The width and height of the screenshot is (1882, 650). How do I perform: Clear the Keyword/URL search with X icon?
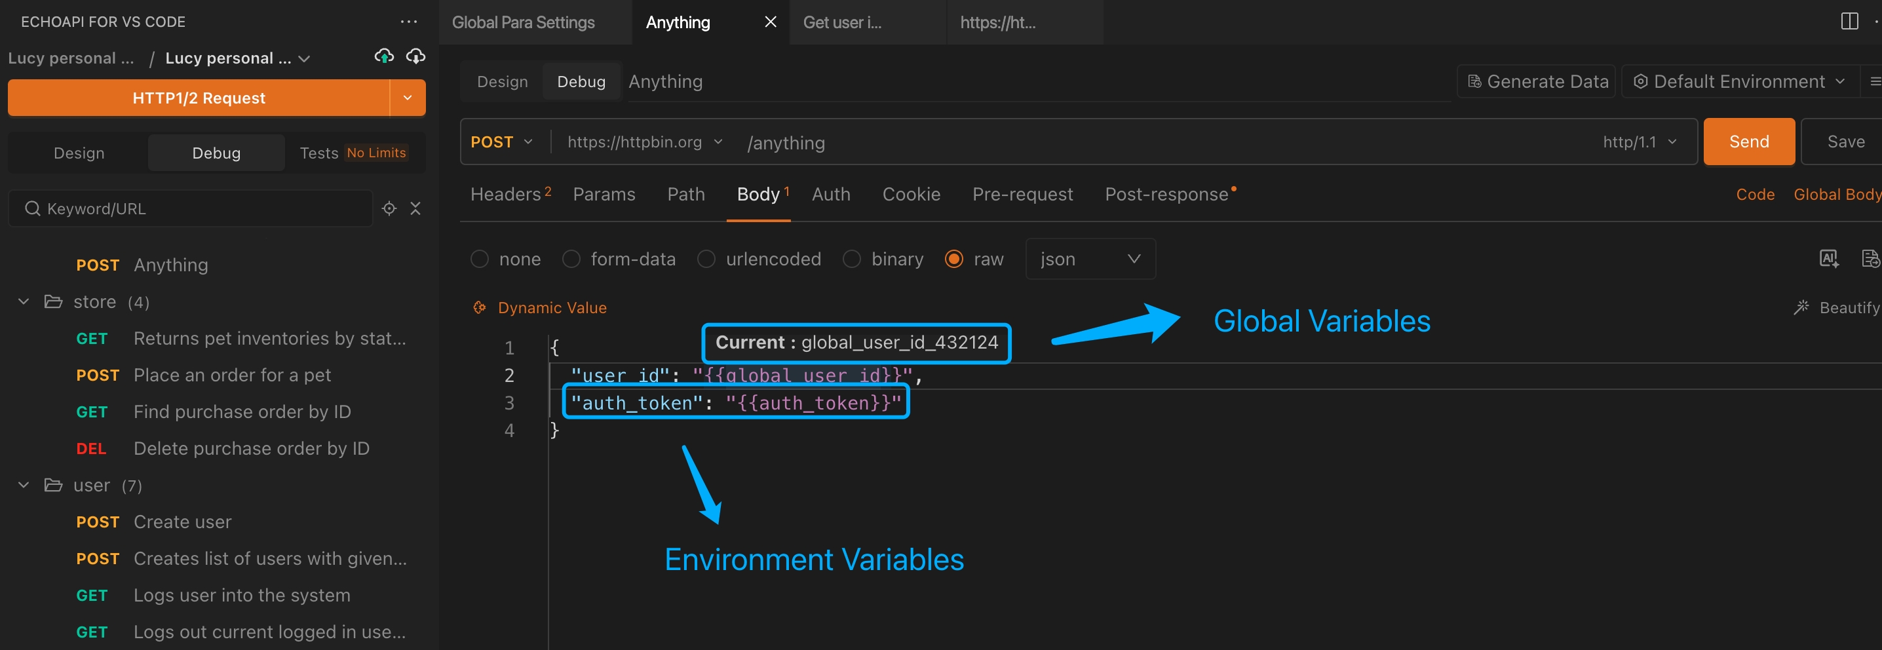coord(415,209)
